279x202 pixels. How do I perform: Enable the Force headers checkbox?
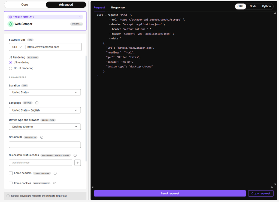point(11,173)
